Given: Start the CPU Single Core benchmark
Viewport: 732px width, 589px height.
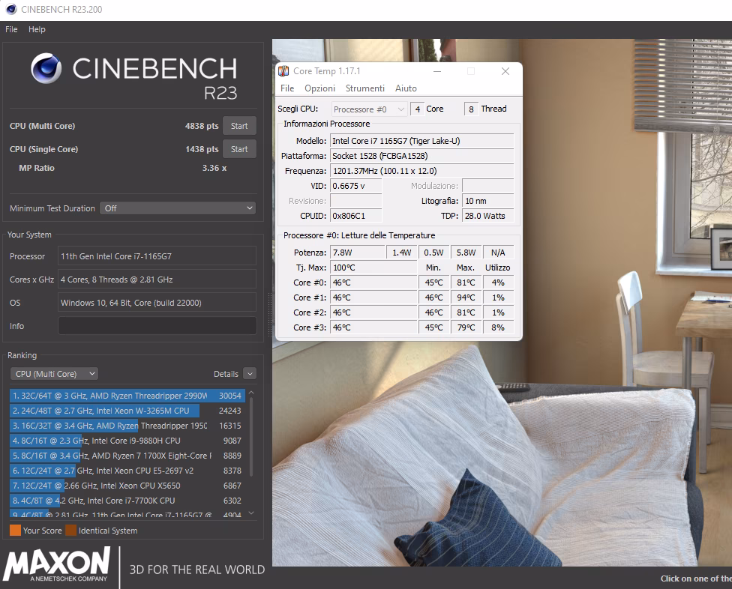Looking at the screenshot, I should [x=239, y=149].
